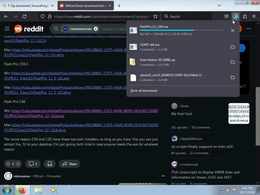The width and height of the screenshot is (260, 195).
Task: Open the volvocarusa avatar
Action: coord(8,176)
